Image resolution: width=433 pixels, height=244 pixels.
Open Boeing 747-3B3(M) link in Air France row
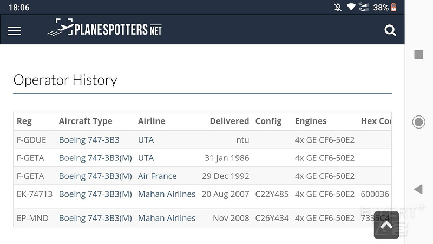pyautogui.click(x=95, y=176)
